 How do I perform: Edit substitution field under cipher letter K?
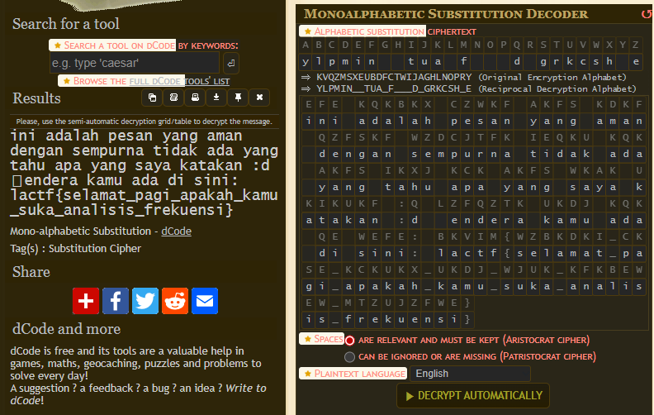pos(438,62)
